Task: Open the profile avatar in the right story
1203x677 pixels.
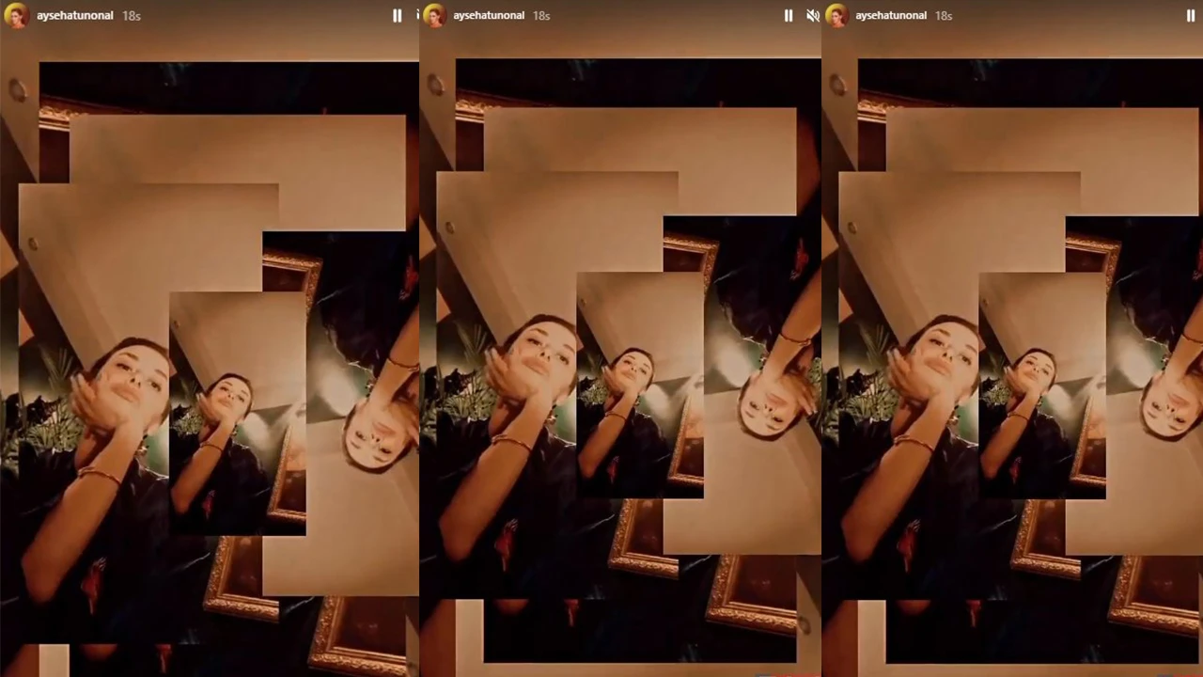Action: 836,16
